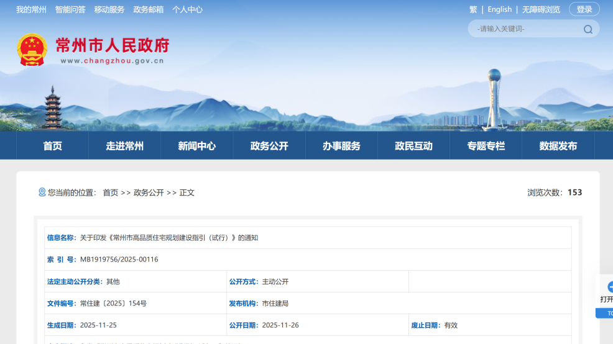Image resolution: width=613 pixels, height=344 pixels.
Task: Open 走进常州 navigation item
Action: [124, 146]
